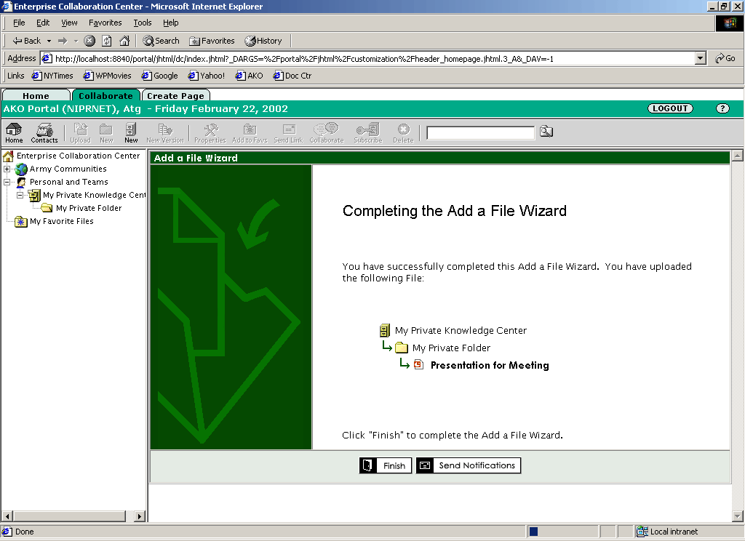Expand the Army Communities tree node
The height and width of the screenshot is (541, 745).
pos(7,169)
